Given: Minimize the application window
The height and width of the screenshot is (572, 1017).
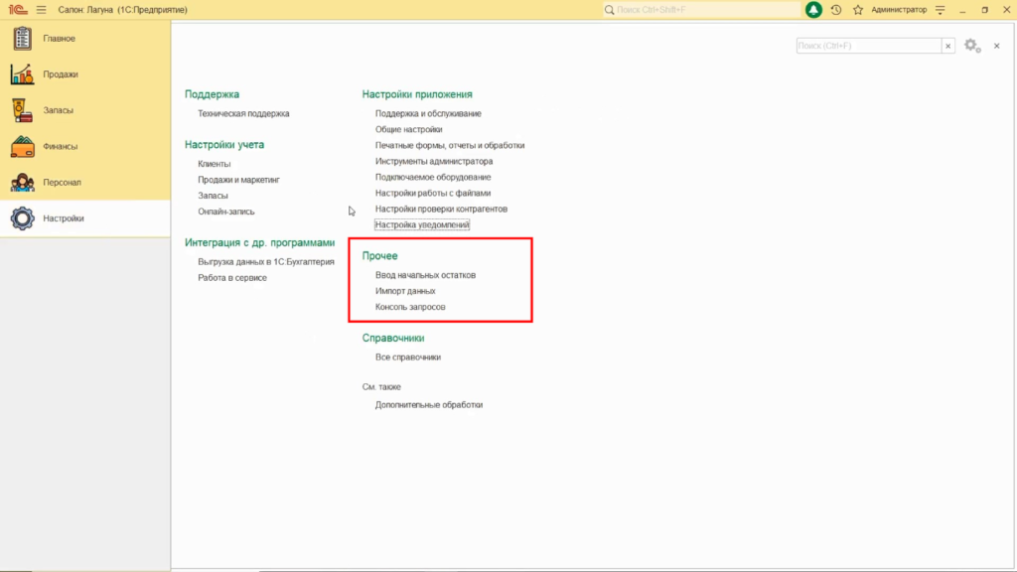Looking at the screenshot, I should 962,10.
